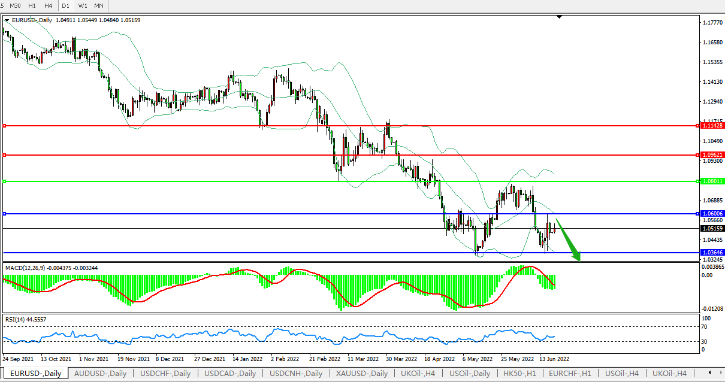Click the small triangle before the EURUSD chart title
Screen dimensions: 725x382
click(x=7, y=20)
